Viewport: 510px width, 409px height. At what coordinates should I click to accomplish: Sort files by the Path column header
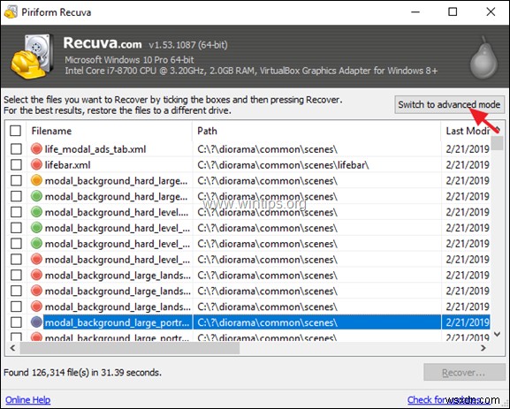coord(316,131)
